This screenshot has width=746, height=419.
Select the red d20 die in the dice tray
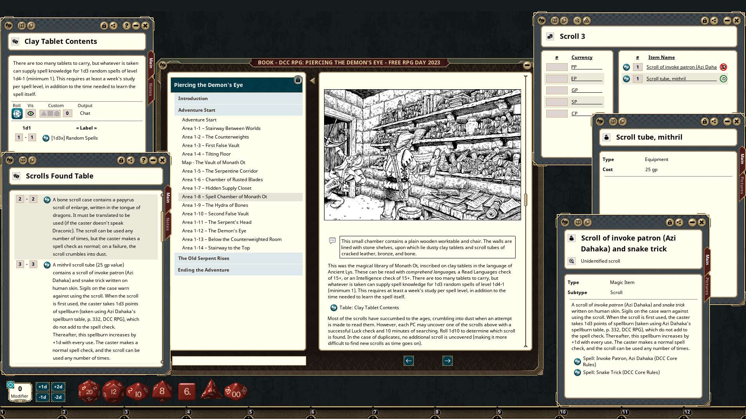(x=89, y=391)
